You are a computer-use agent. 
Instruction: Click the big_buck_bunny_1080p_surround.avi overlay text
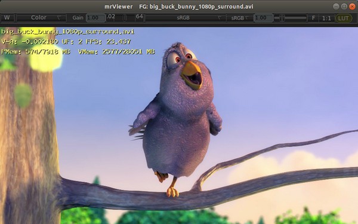68,32
